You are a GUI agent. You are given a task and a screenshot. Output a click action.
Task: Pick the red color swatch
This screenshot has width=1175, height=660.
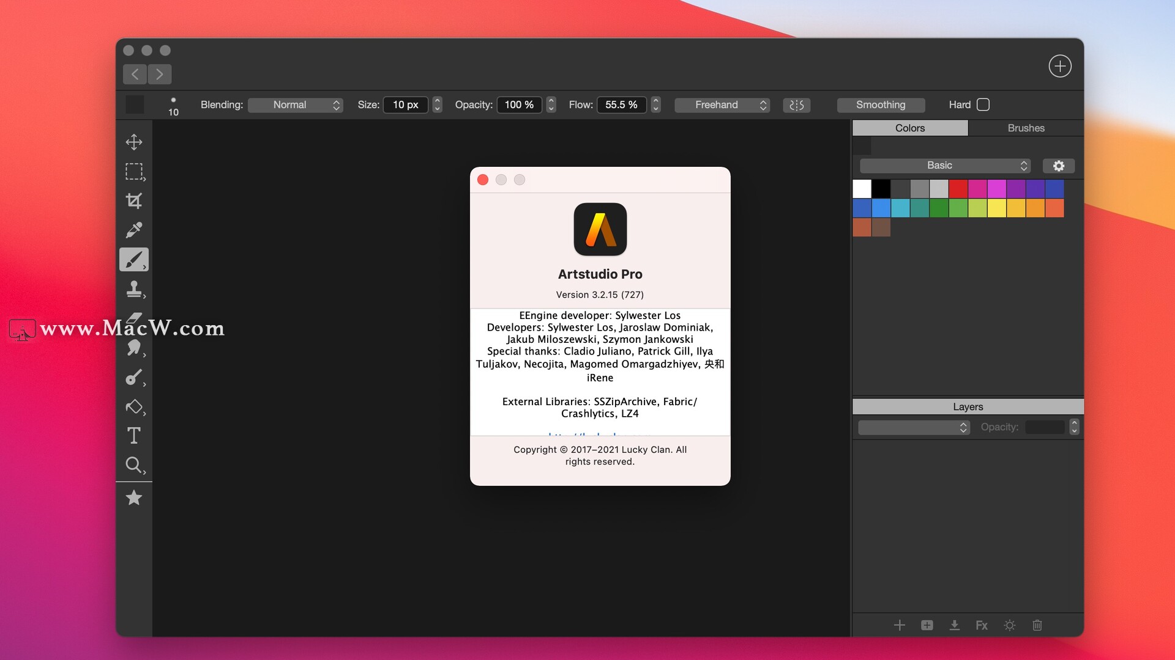[x=958, y=189]
